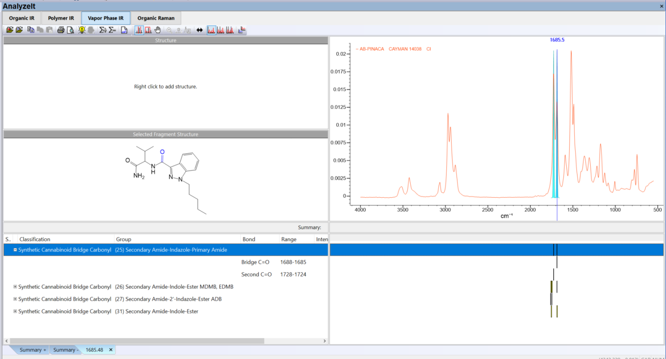Click the double-arrow full-range view icon
The image size is (666, 359).
pyautogui.click(x=201, y=30)
